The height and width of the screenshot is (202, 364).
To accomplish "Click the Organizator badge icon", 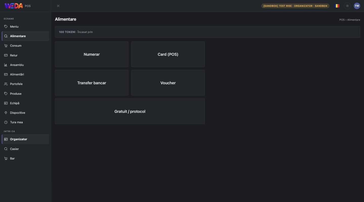I will coord(6,139).
